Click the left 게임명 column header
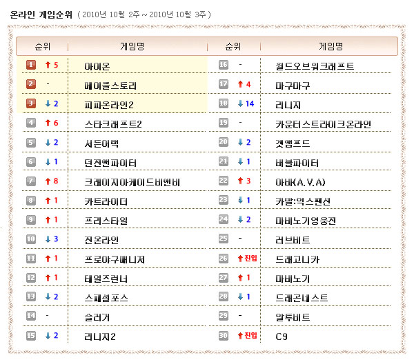414x362 pixels. point(132,46)
